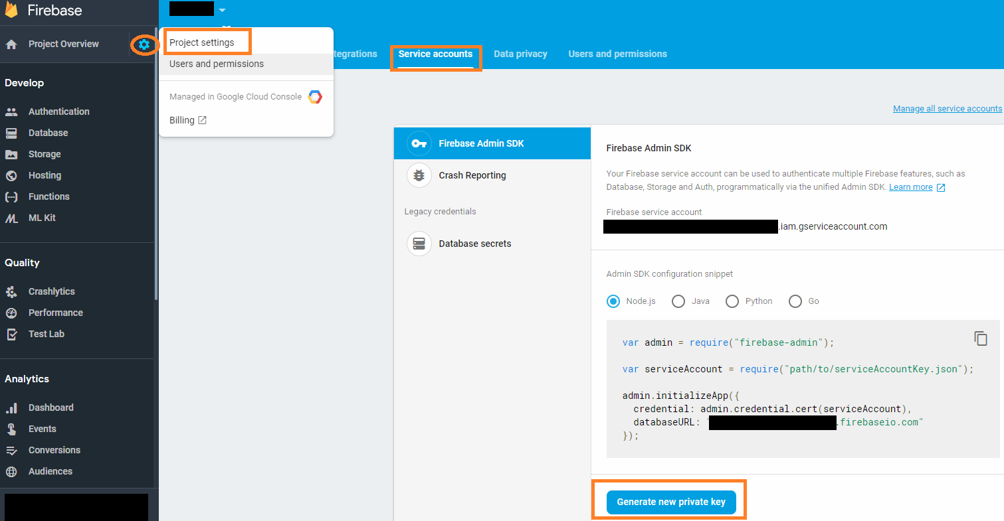
Task: Select Firebase Admin SDK list item
Action: pos(492,143)
